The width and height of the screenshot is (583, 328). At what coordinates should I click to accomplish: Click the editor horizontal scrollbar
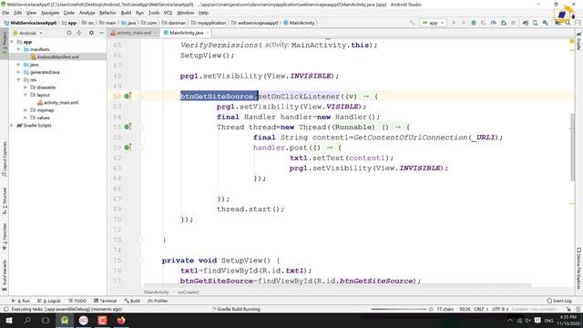[x=338, y=285]
